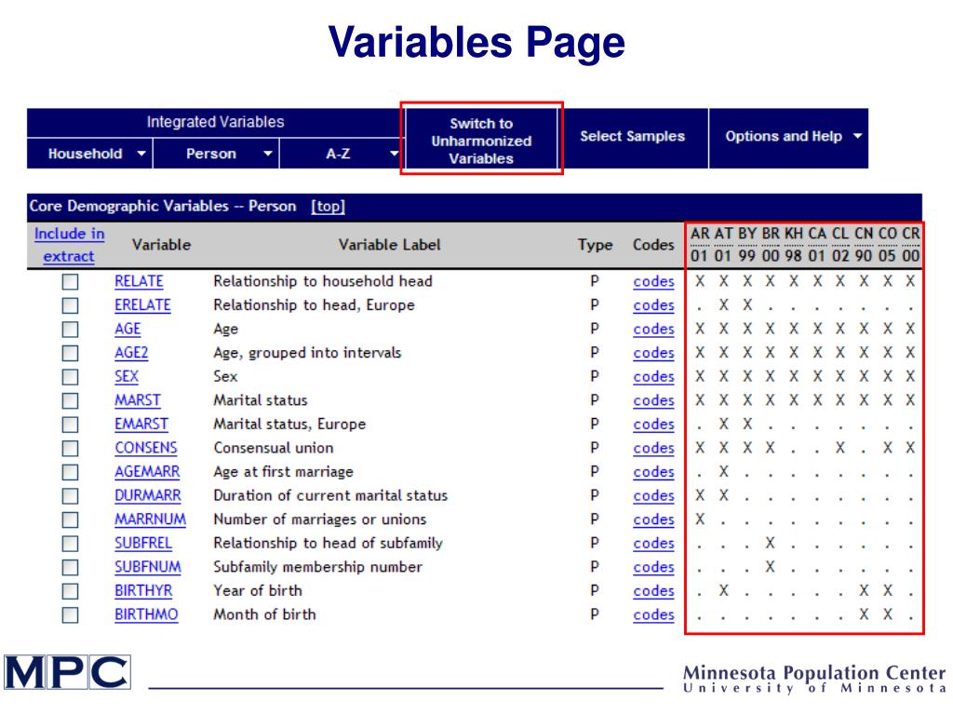Open the AGE variable link

128,329
